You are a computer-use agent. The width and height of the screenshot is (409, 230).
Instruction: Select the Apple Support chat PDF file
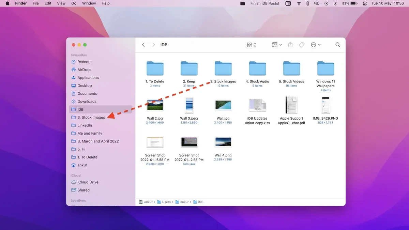pos(291,105)
